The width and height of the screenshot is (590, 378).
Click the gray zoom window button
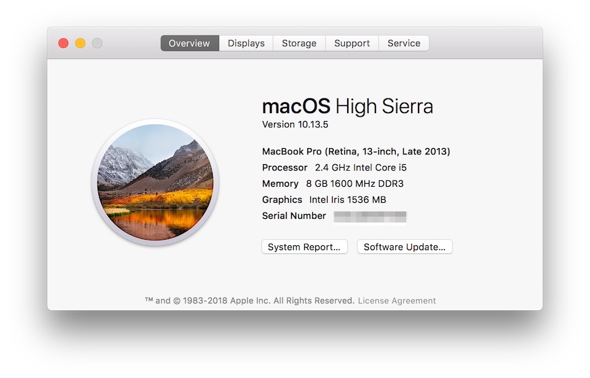click(x=96, y=43)
